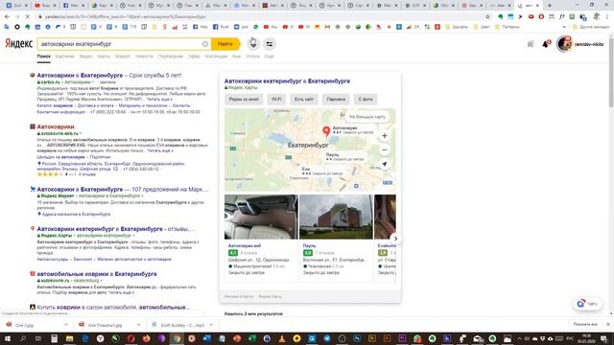
Task: Click the Yandex logo
Action: [18, 44]
